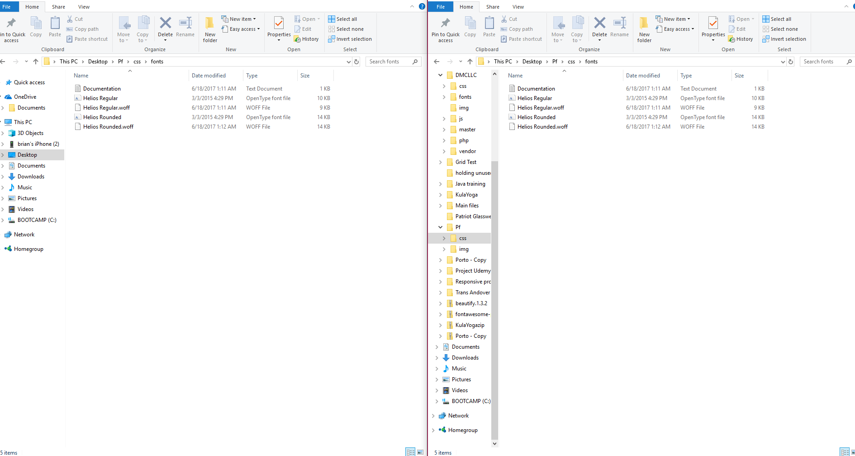Click Pin to Quick access in the right window
The image size is (855, 456).
coord(446,29)
